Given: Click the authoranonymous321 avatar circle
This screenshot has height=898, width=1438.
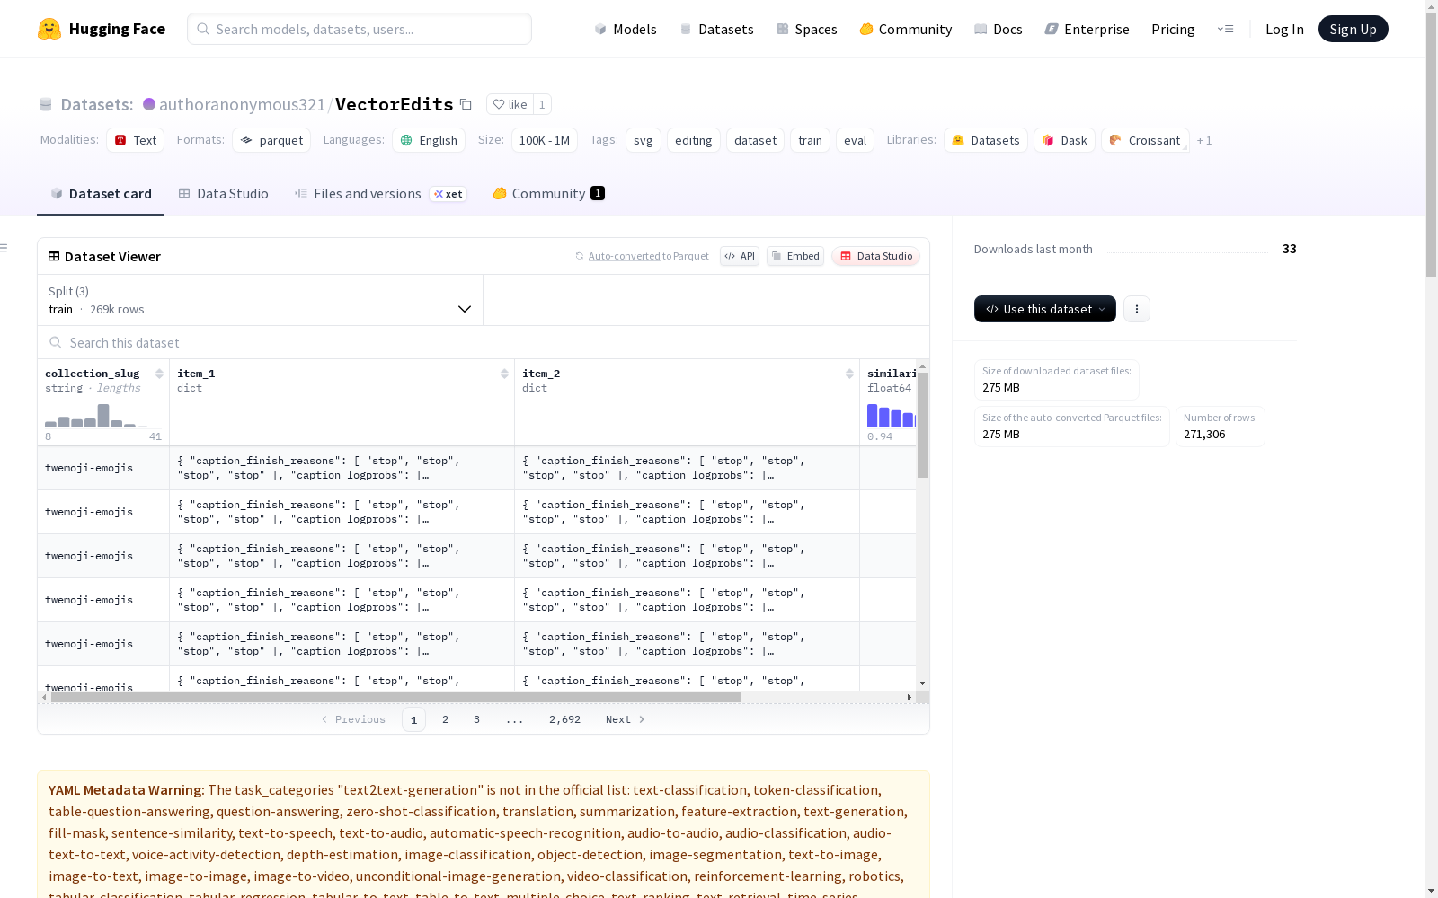Looking at the screenshot, I should [149, 104].
